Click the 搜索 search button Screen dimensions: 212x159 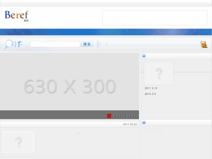click(x=87, y=44)
